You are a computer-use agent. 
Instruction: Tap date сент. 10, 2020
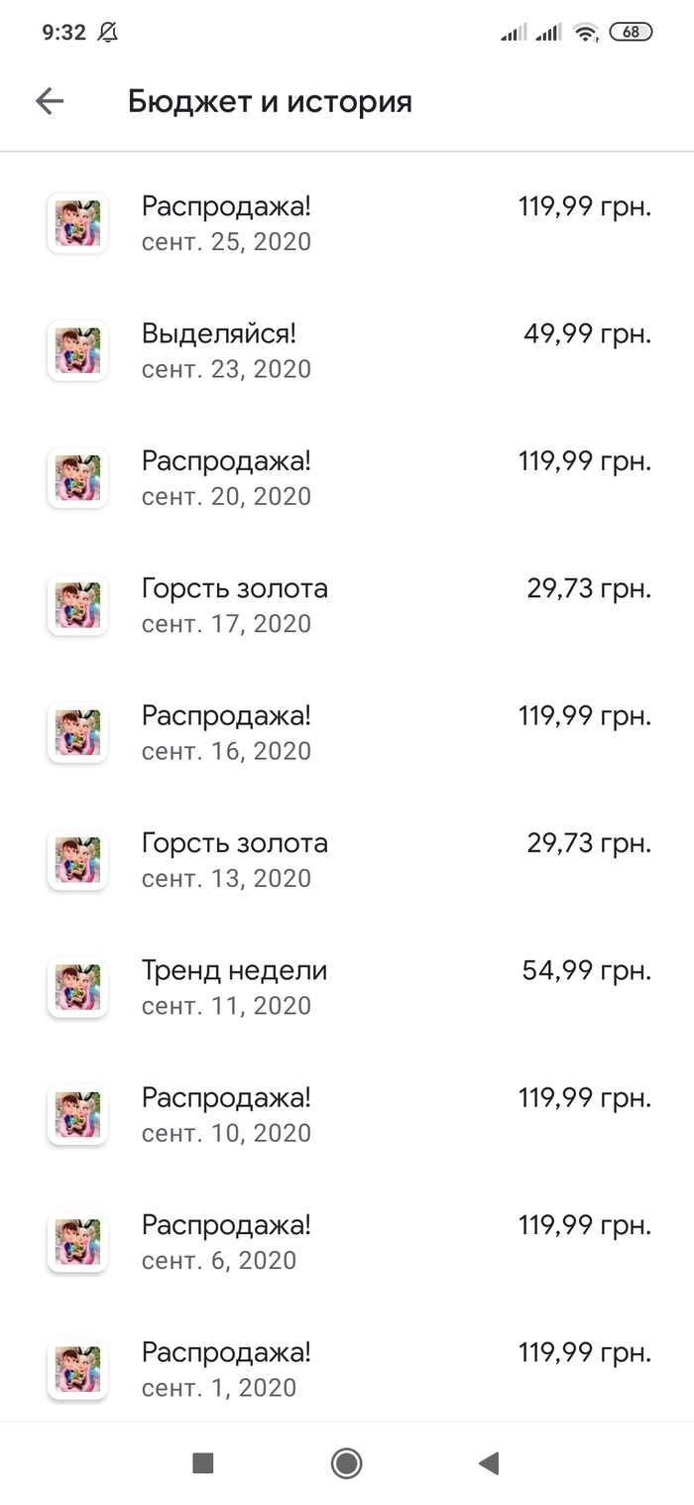click(226, 1133)
